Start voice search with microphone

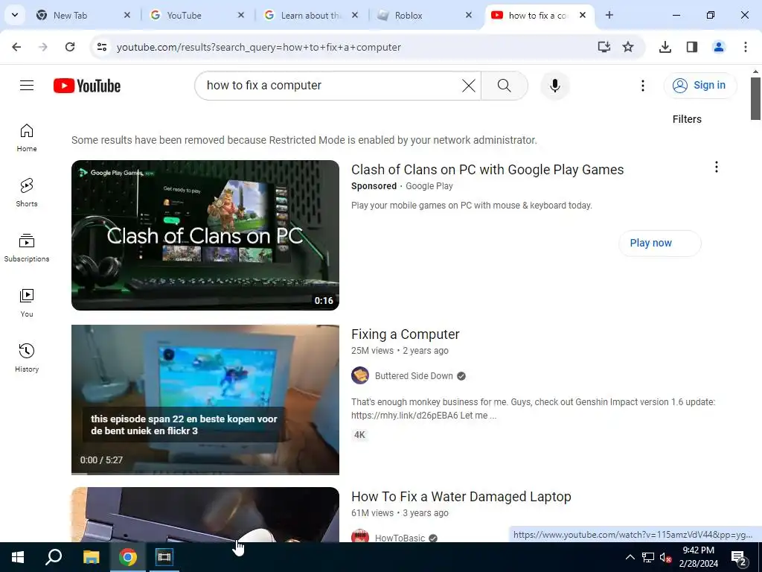[x=554, y=86]
